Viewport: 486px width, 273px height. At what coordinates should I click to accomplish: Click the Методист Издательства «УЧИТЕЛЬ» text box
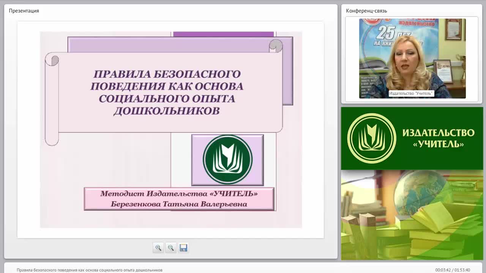click(x=179, y=199)
